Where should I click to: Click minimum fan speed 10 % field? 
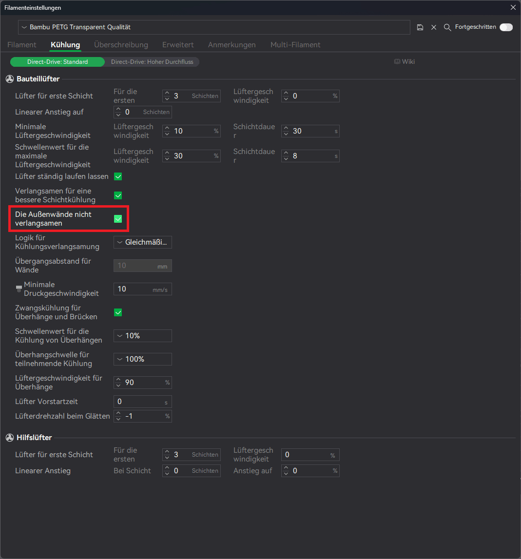click(x=192, y=131)
